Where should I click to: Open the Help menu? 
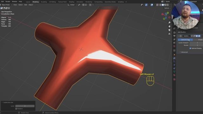click(x=20, y=2)
